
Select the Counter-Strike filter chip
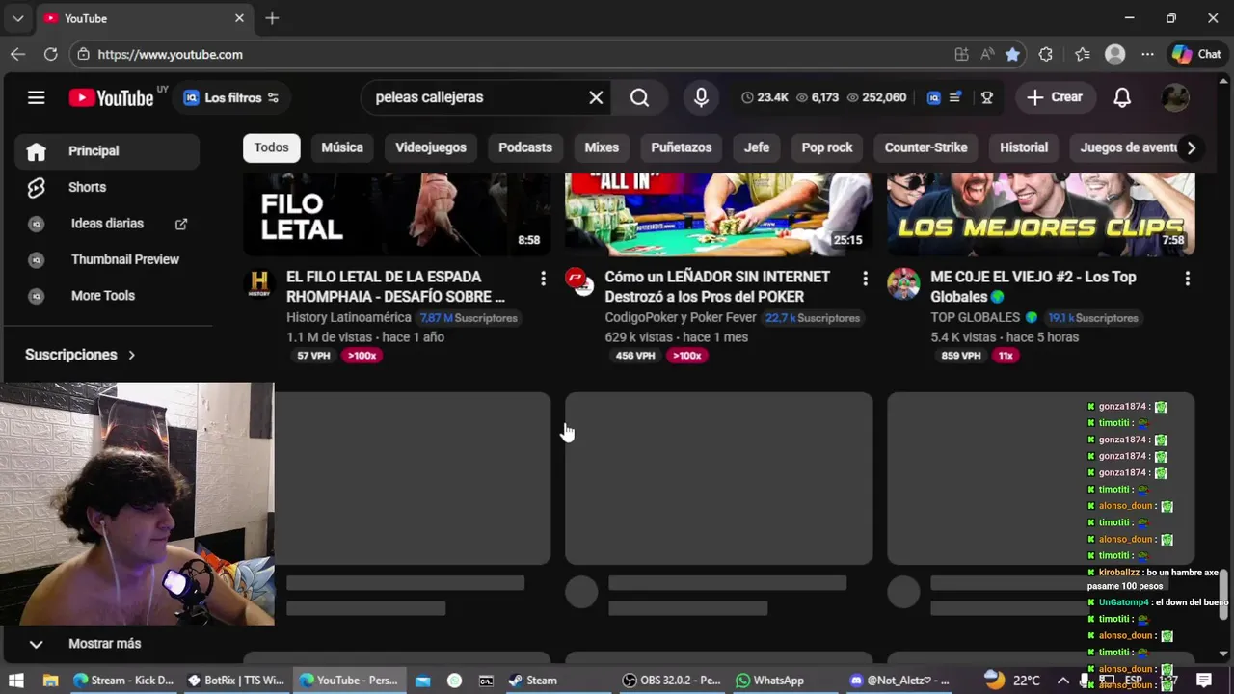pyautogui.click(x=925, y=147)
